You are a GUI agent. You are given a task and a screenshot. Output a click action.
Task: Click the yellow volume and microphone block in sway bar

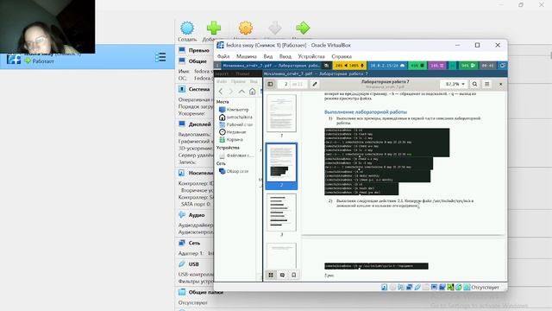click(349, 66)
